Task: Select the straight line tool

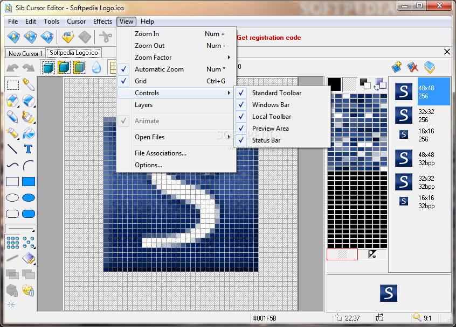Action: coord(12,149)
